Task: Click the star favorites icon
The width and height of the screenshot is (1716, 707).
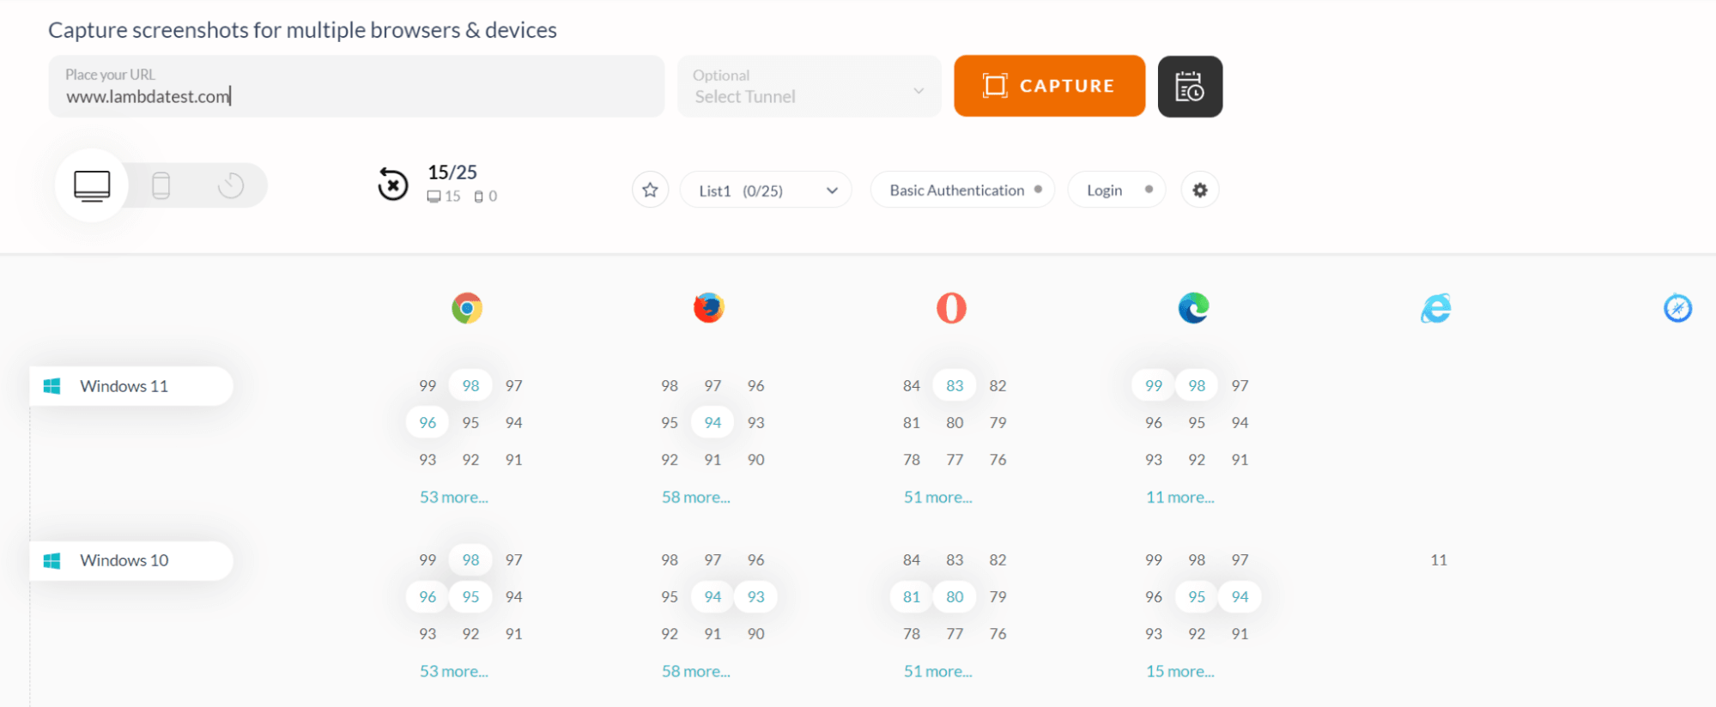Action: pos(650,190)
